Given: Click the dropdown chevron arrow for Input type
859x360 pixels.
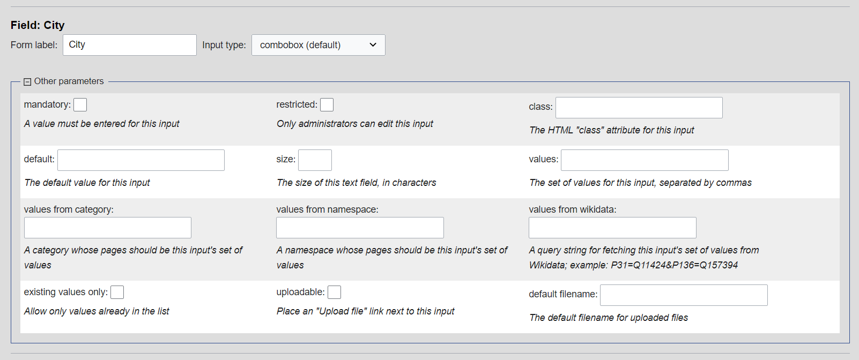Looking at the screenshot, I should point(373,45).
